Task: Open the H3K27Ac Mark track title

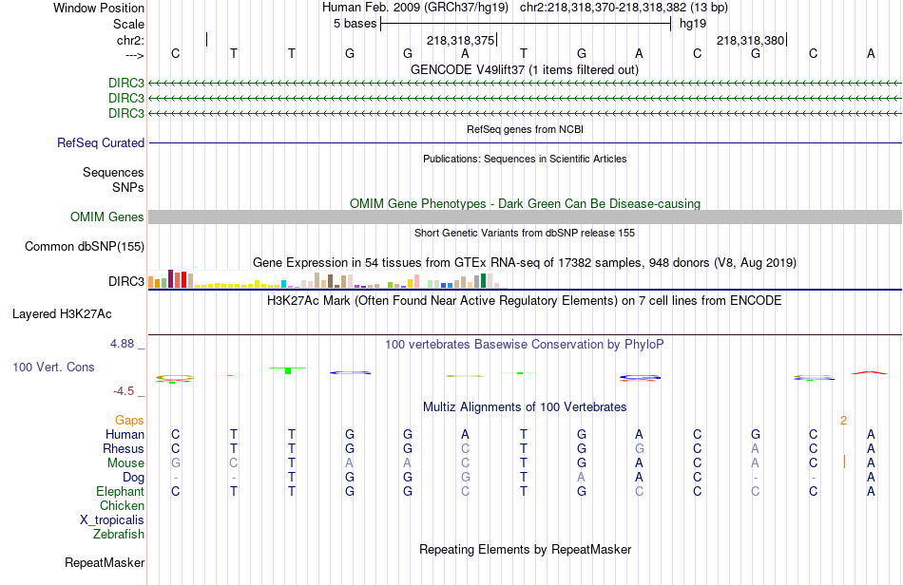Action: (x=525, y=300)
